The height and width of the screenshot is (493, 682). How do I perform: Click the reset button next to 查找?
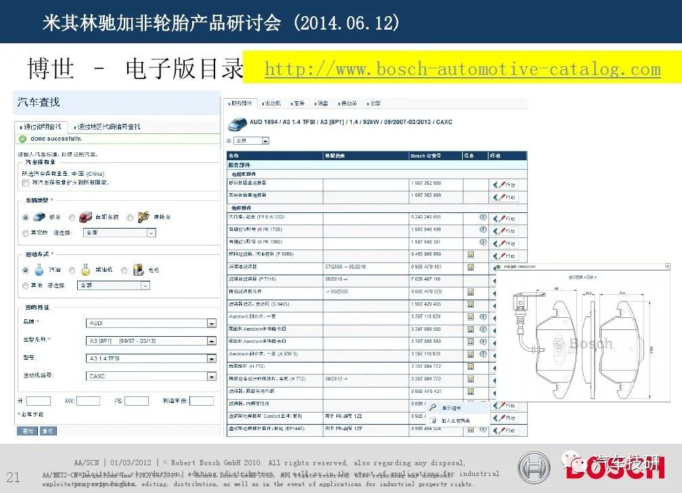[48, 431]
